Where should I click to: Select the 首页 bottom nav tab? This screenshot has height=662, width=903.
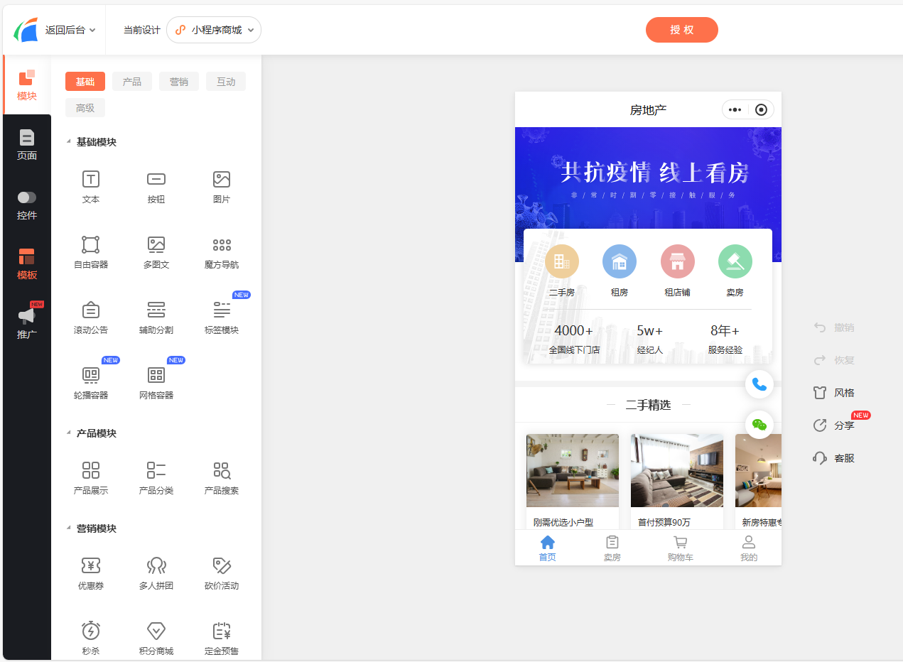click(x=548, y=548)
